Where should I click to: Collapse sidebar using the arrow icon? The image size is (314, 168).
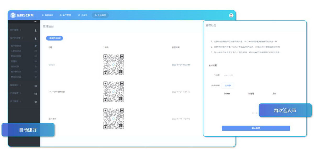[x=35, y=22]
